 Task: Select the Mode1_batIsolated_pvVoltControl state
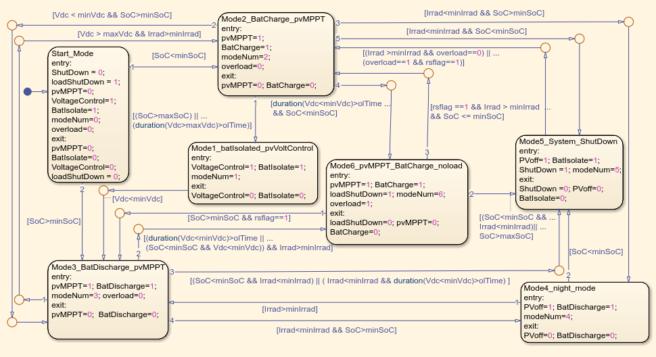coord(253,173)
